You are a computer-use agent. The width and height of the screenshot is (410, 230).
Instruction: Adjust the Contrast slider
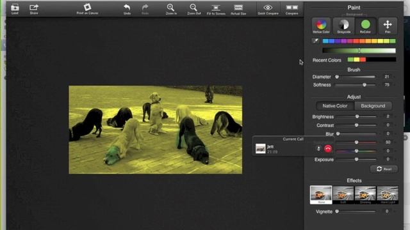(357, 125)
